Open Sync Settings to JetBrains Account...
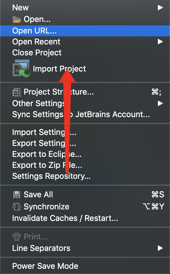Screen dimensions: 170x274 tap(85, 114)
